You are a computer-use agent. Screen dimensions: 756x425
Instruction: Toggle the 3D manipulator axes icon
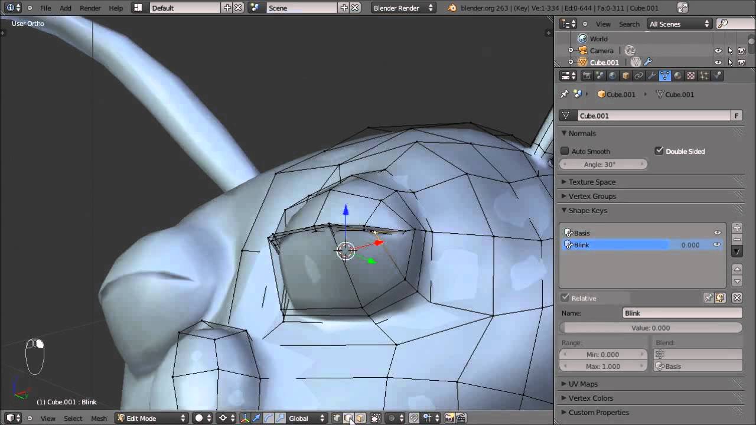pos(245,418)
